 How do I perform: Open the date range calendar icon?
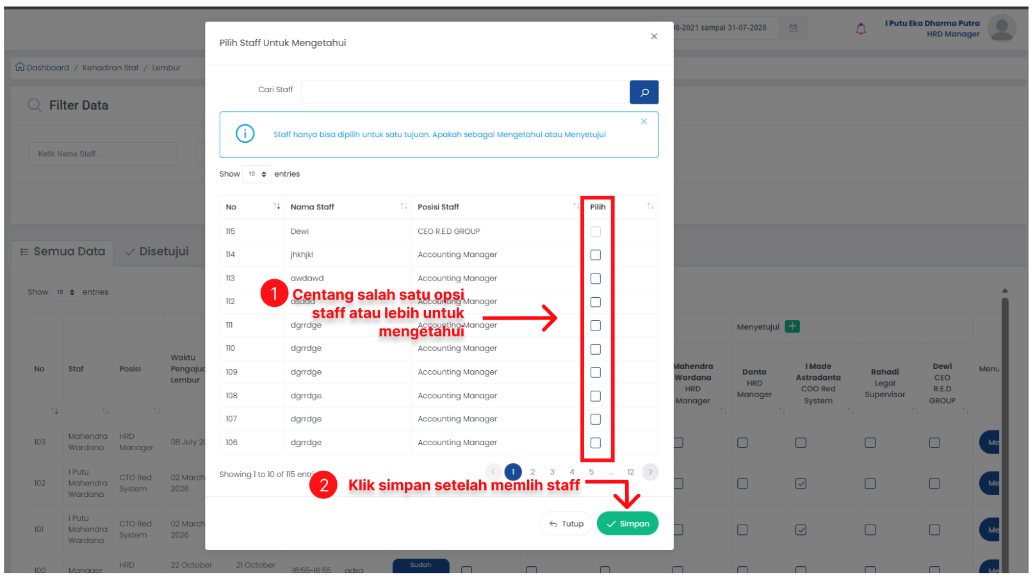pyautogui.click(x=793, y=28)
